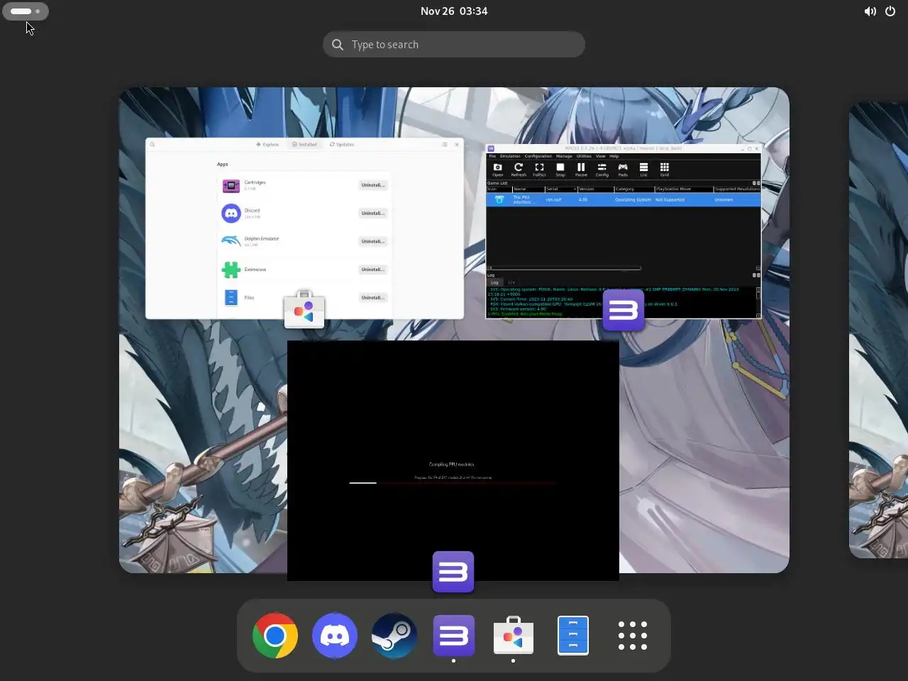Select the TTY tab in RPCS3 log panel
The height and width of the screenshot is (681, 908).
(x=511, y=282)
